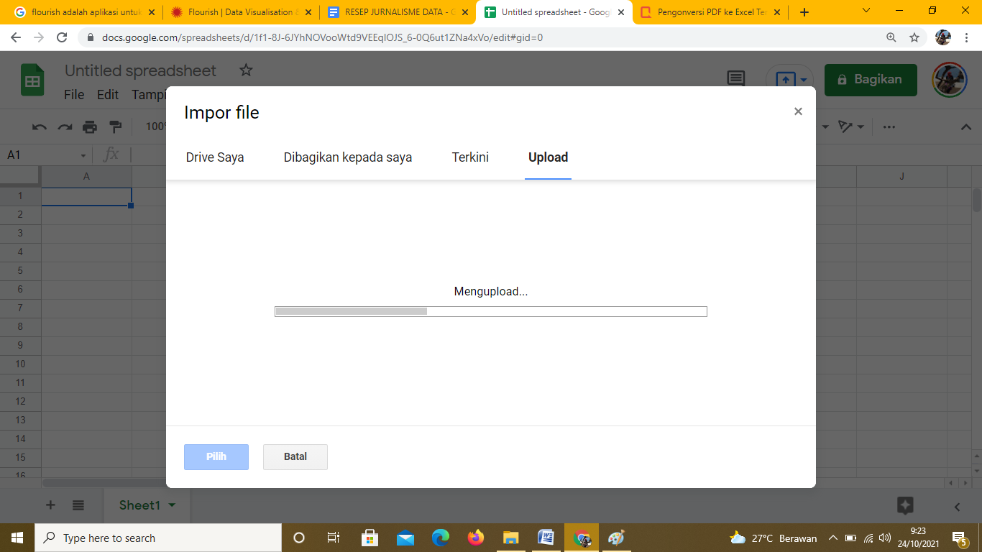Open the Dibagikan kepada saya tab
Image resolution: width=982 pixels, height=552 pixels.
pos(348,157)
